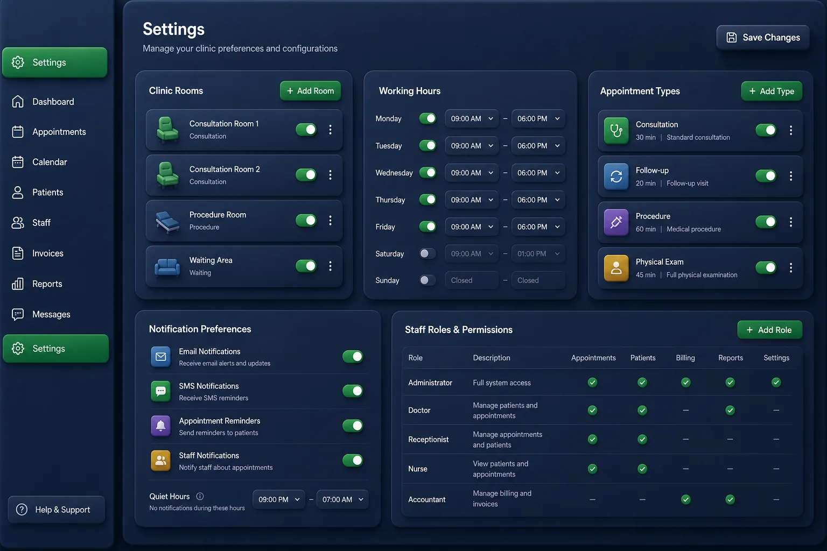Click Administrator's Settings permission checkmark

click(x=776, y=383)
